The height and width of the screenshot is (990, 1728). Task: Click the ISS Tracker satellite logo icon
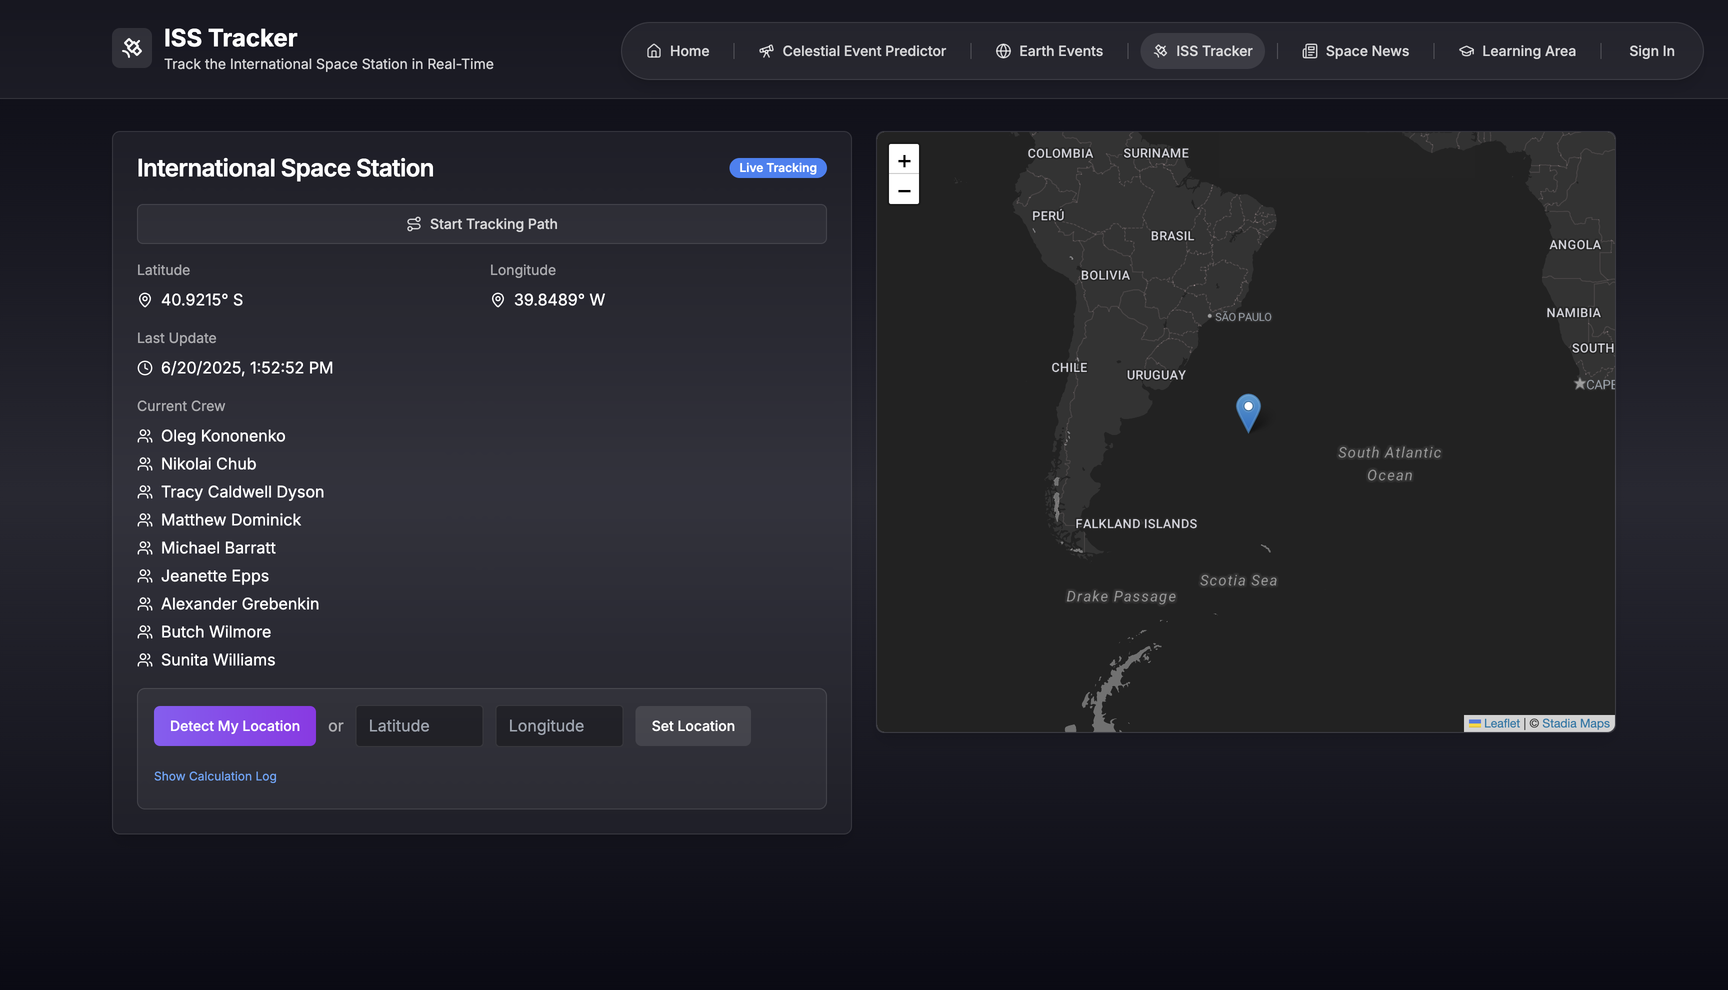(132, 47)
